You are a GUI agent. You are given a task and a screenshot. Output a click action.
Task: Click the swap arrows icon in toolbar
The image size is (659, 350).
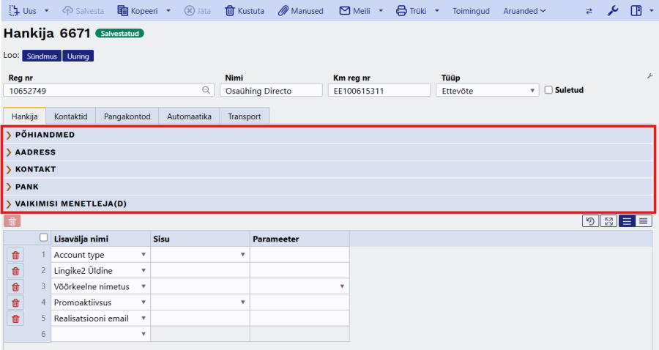pyautogui.click(x=589, y=11)
